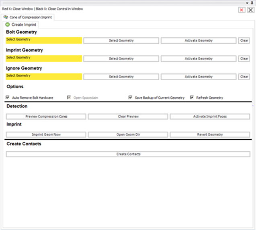Toggle Auto Remove Bolt Hardware checkbox
The height and width of the screenshot is (230, 256).
pyautogui.click(x=8, y=98)
